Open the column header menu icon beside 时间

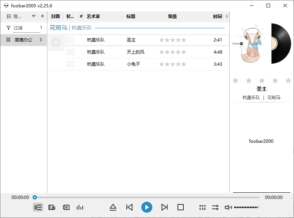pos(227,16)
